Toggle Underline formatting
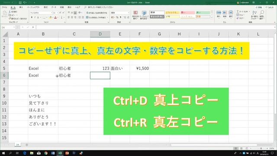The image size is (277, 156). (x=38, y=17)
